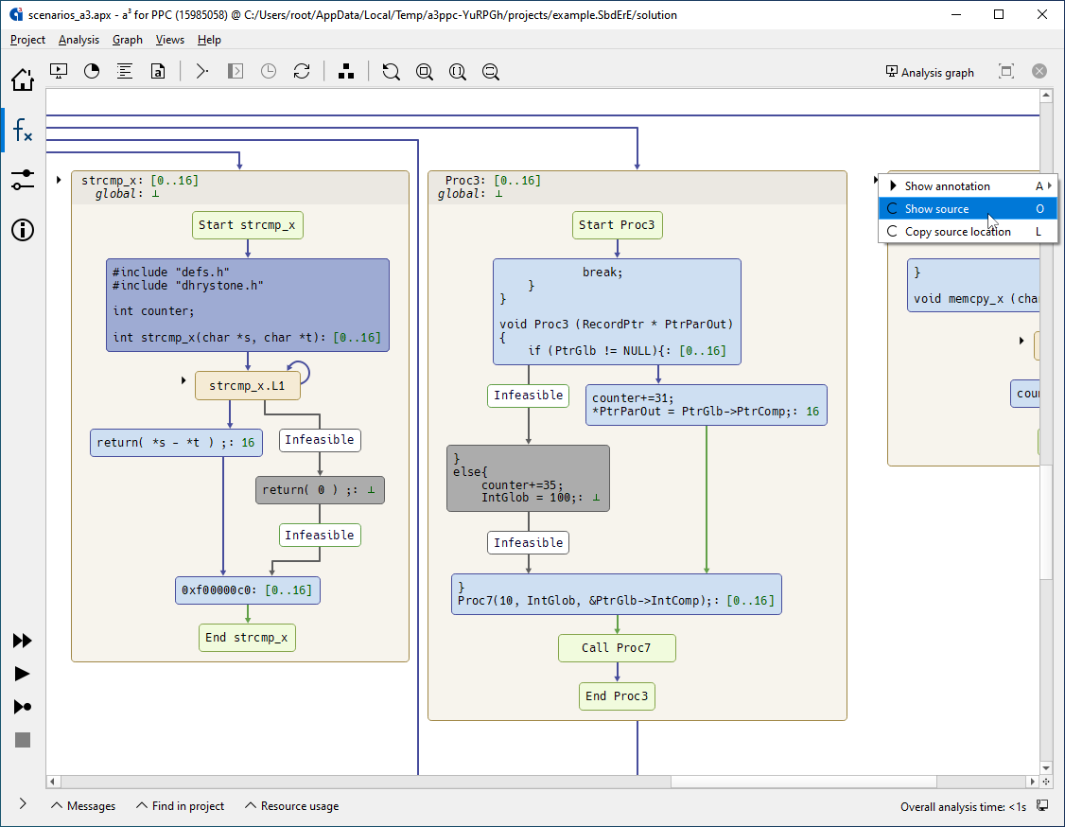Image resolution: width=1065 pixels, height=827 pixels.
Task: Click the horizontal scrollbar right arrow
Action: click(1033, 782)
